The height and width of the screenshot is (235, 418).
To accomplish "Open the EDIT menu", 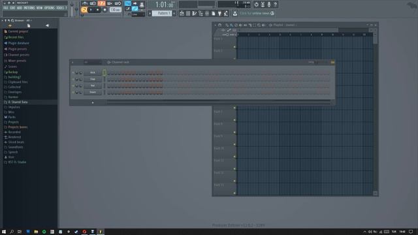I will coord(12,8).
